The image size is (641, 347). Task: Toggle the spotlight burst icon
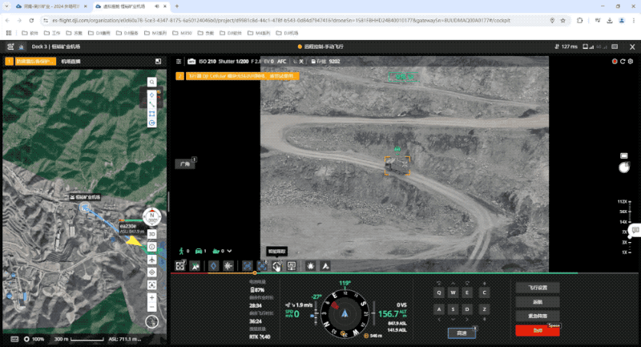click(311, 266)
